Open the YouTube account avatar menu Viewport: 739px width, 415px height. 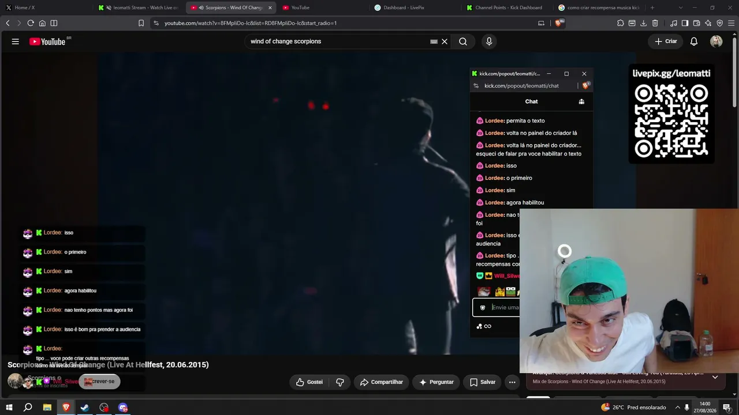[x=716, y=41]
